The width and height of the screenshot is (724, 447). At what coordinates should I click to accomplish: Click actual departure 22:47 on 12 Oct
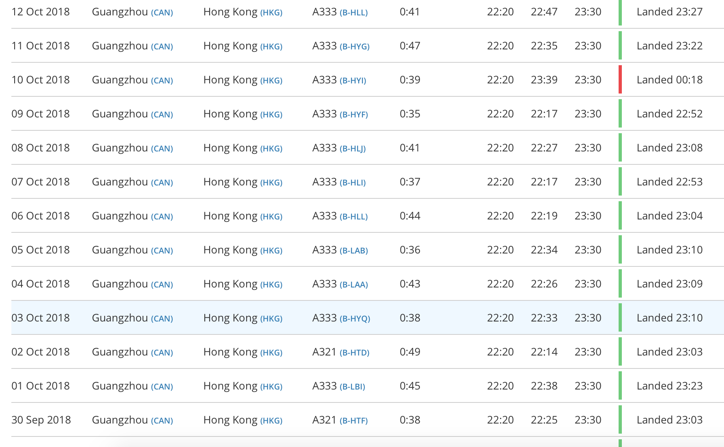click(x=544, y=12)
